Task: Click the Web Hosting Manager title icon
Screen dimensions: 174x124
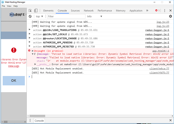Action: 3,2
